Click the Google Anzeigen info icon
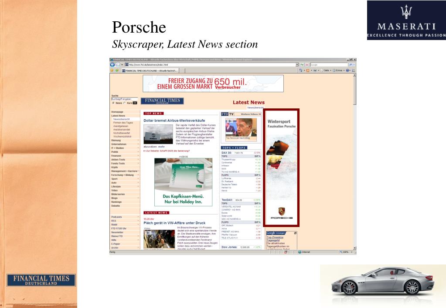This screenshot has width=446, height=308. click(x=295, y=233)
